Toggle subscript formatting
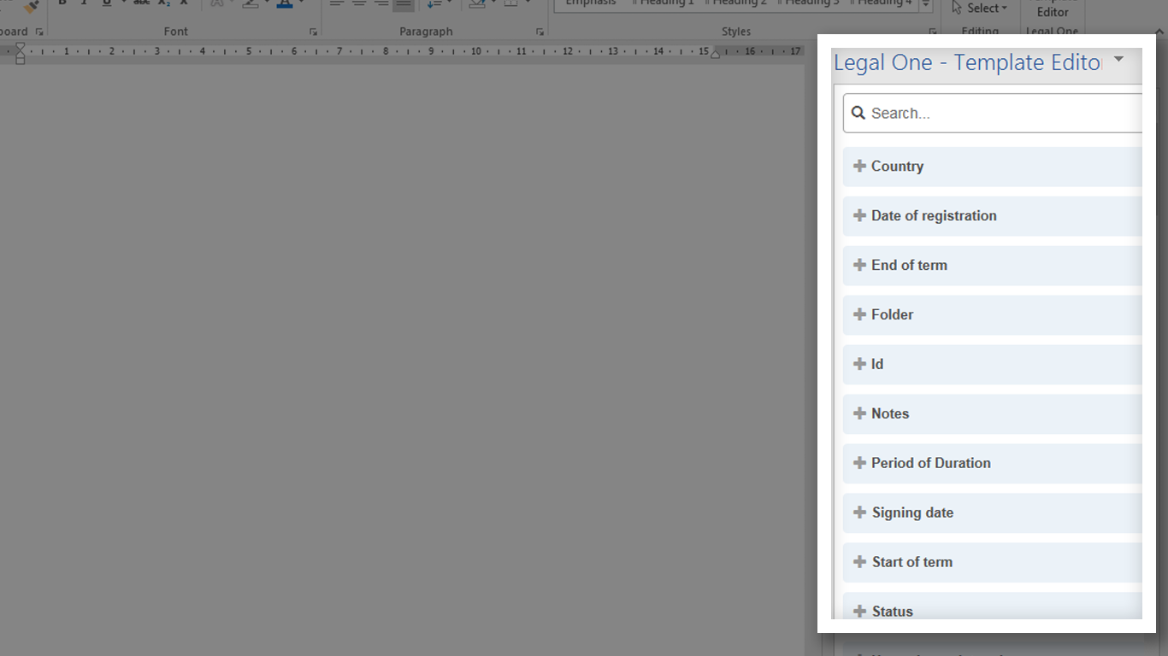 (x=163, y=3)
